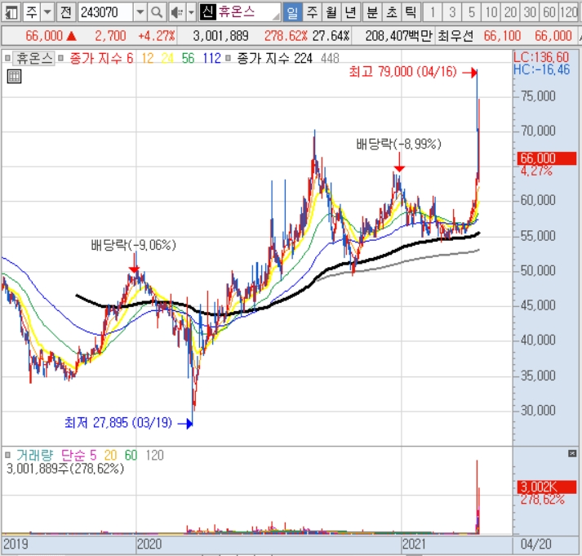Click the gray 120 volume average label
This screenshot has width=582, height=556.
pos(154,455)
